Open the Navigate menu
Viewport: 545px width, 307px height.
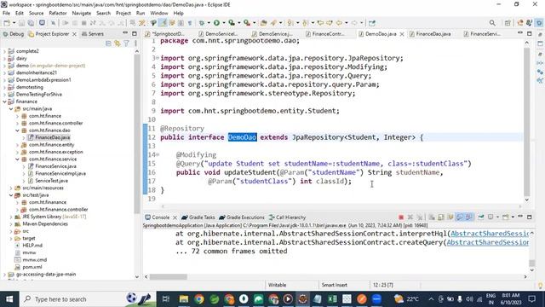tap(82, 14)
